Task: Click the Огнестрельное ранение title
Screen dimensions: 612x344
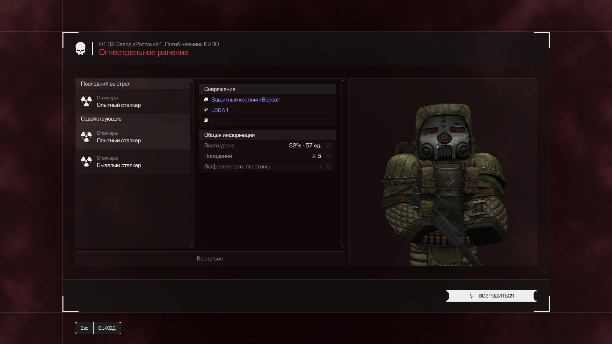Action: (144, 53)
